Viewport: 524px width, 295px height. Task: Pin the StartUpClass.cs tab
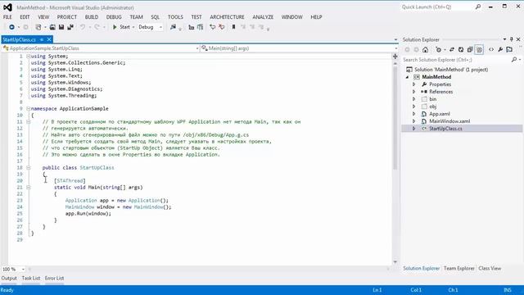pyautogui.click(x=42, y=39)
